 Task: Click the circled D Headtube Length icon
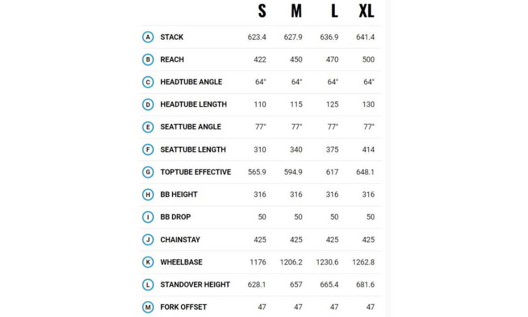(148, 104)
